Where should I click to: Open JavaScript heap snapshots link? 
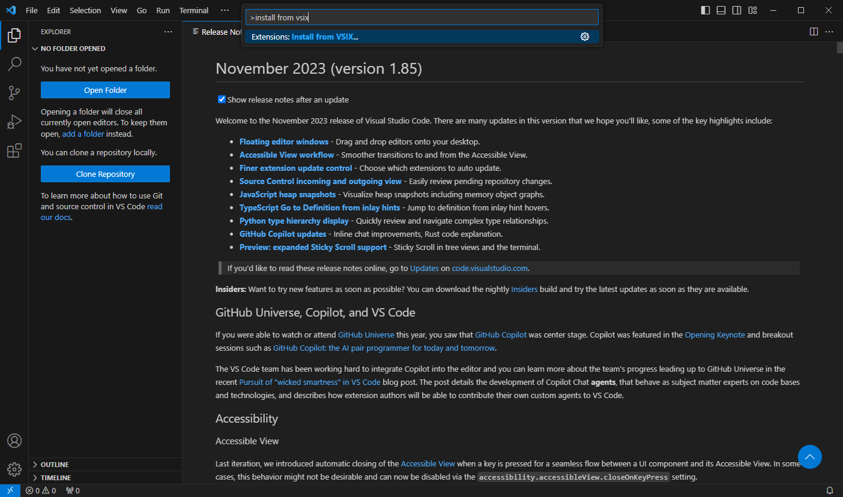288,194
